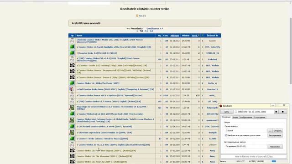Click green icon of CSG Rebirth movie row

tap(72, 127)
